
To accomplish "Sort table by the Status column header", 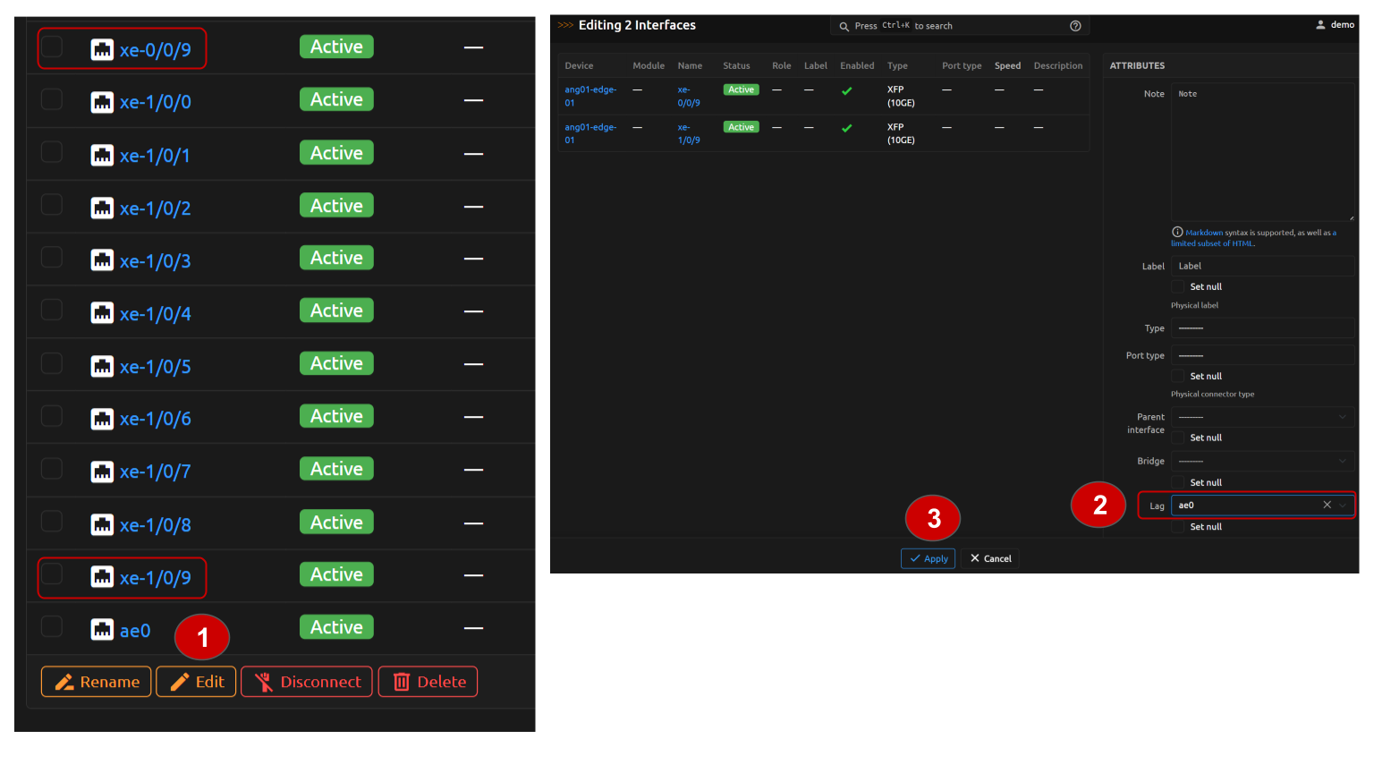I will [x=736, y=65].
